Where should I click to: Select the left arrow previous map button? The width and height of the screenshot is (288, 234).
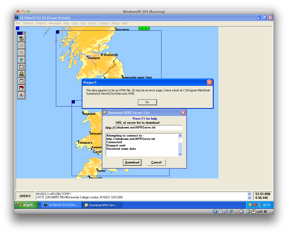point(22,46)
